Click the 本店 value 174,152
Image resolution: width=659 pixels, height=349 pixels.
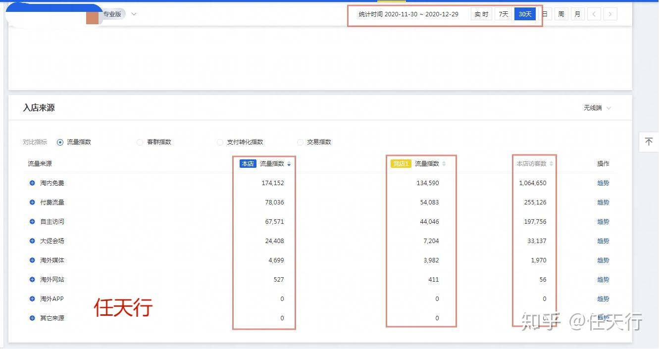tap(273, 183)
